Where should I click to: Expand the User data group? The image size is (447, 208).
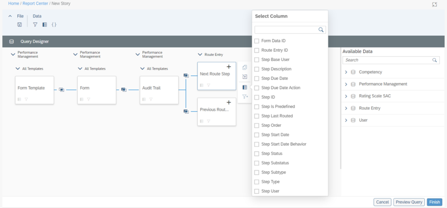click(x=346, y=120)
